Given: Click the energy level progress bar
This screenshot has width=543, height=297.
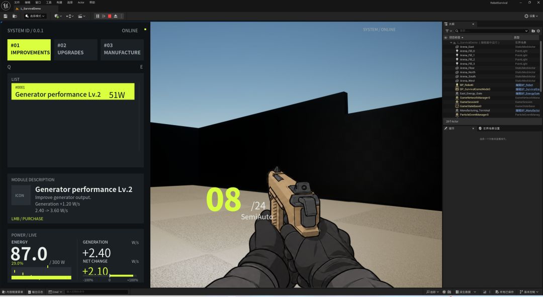Looking at the screenshot, I should [x=41, y=277].
